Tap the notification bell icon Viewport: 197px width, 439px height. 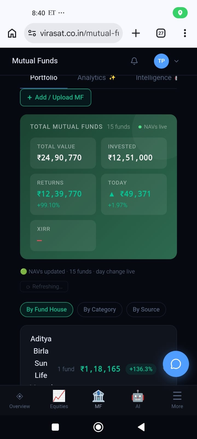134,61
